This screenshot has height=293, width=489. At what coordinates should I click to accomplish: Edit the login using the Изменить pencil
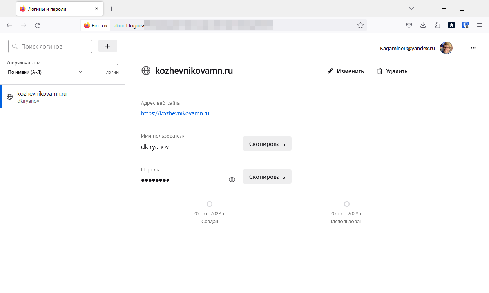[345, 71]
